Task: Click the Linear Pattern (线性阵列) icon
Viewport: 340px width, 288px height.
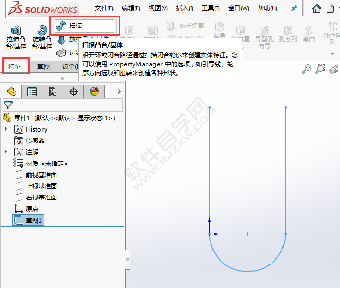Action: 332,26
